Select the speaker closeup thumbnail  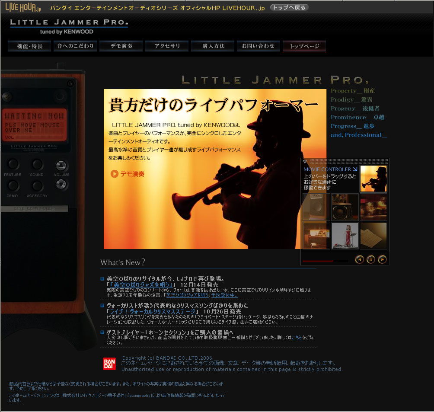pos(345,207)
